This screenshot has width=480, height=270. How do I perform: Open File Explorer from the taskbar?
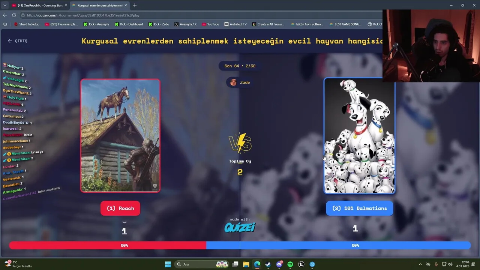click(246, 264)
